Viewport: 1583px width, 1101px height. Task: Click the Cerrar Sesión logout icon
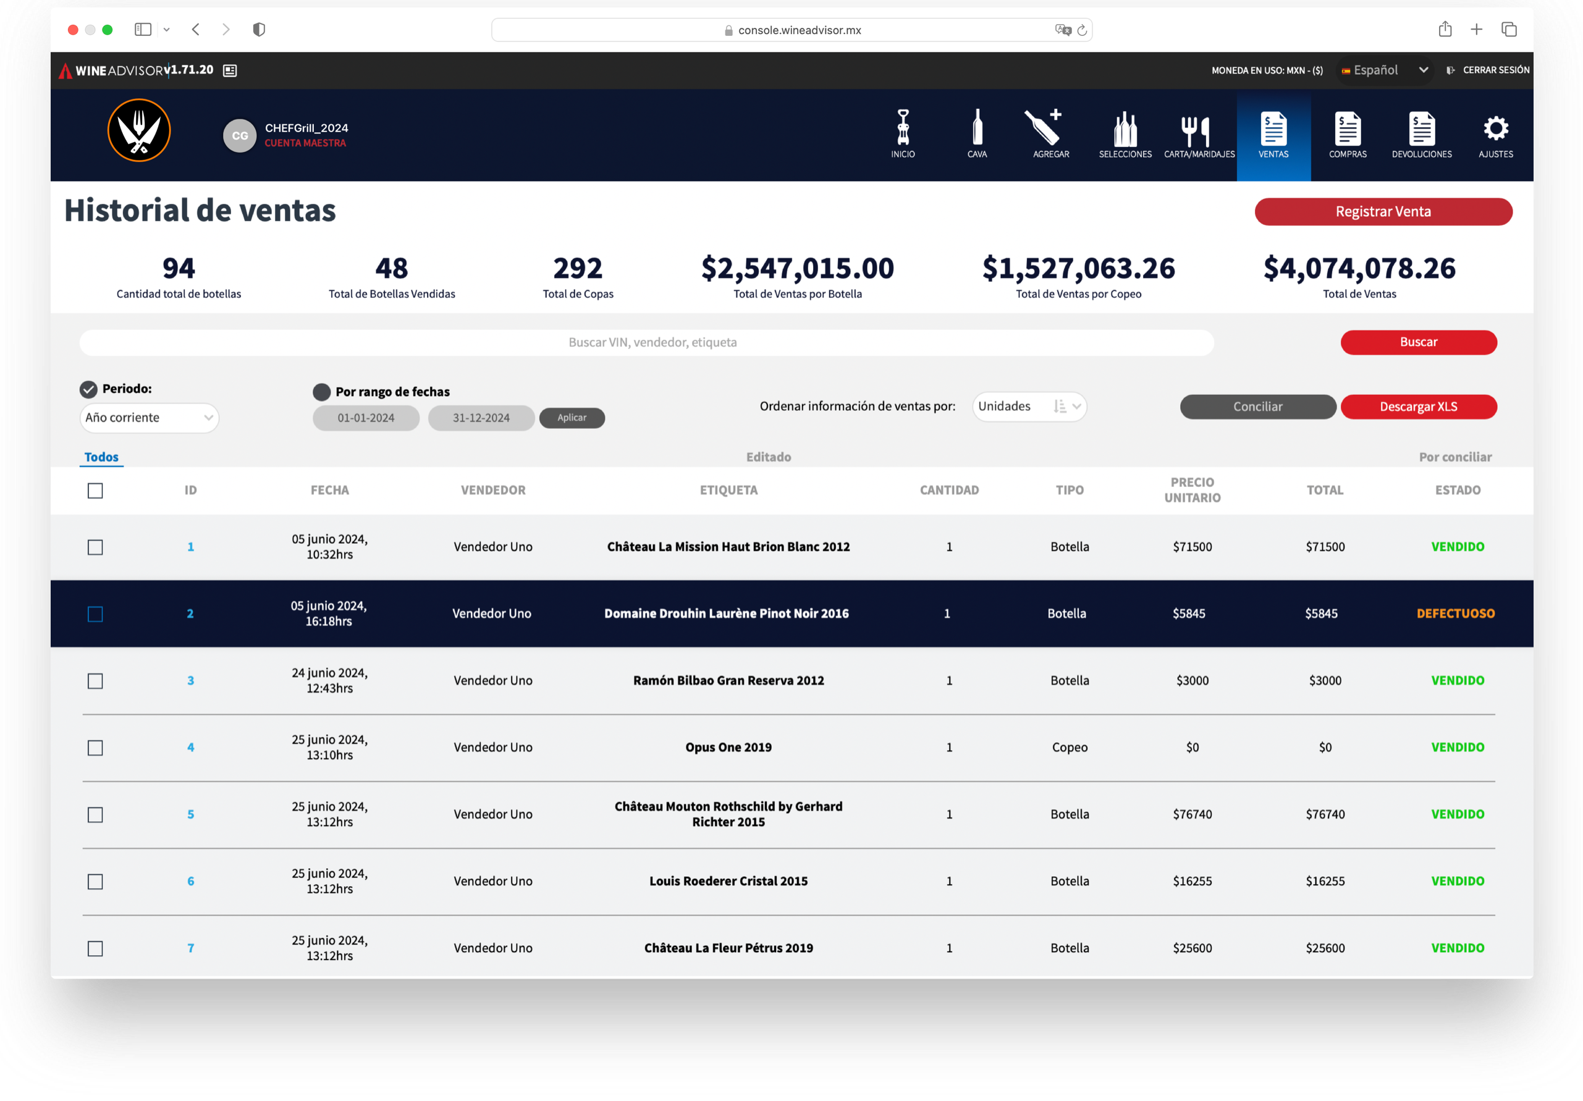[1451, 70]
